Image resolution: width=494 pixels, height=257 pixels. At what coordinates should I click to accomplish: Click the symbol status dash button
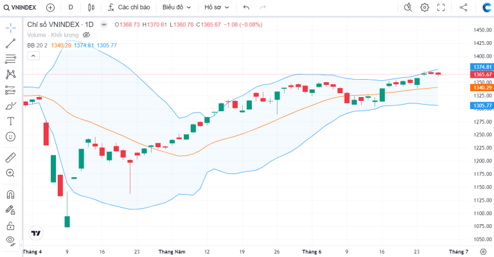coord(103,24)
